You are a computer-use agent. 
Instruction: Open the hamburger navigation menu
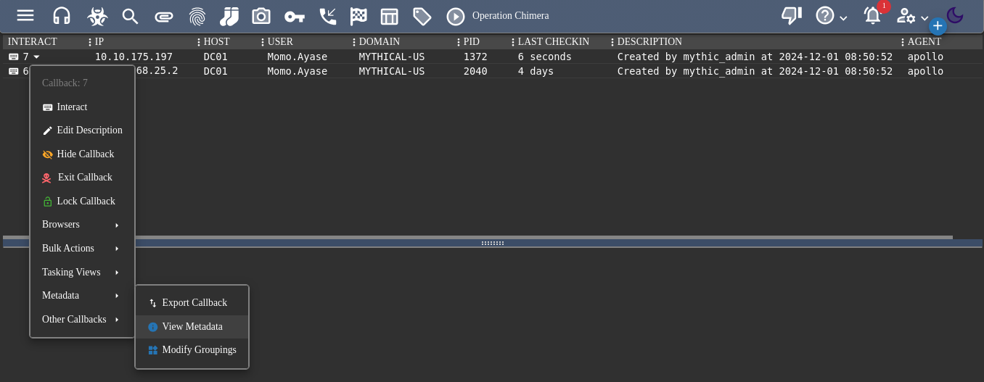coord(25,16)
